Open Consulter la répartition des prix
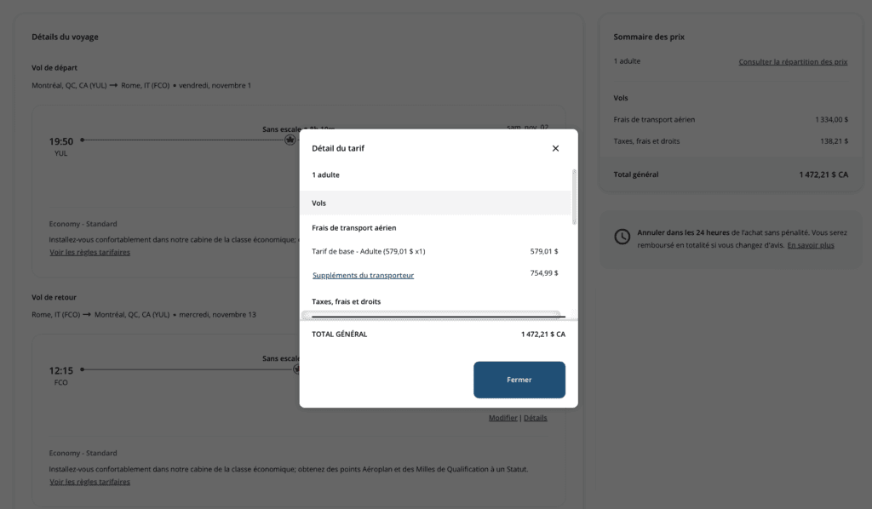Viewport: 872px width, 509px height. (x=793, y=62)
